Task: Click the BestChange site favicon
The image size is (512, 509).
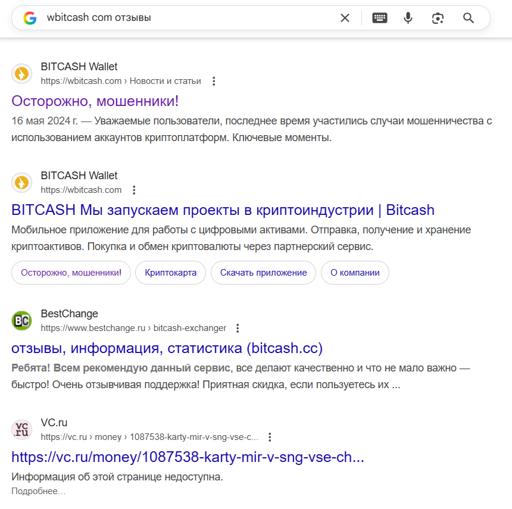Action: pos(21,320)
